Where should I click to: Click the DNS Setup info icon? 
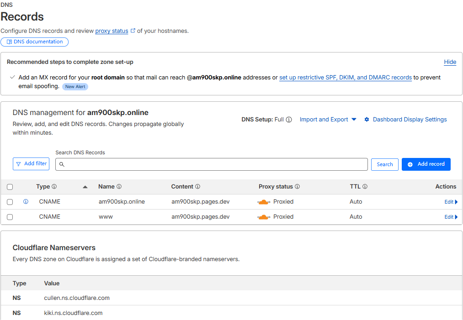pyautogui.click(x=289, y=120)
